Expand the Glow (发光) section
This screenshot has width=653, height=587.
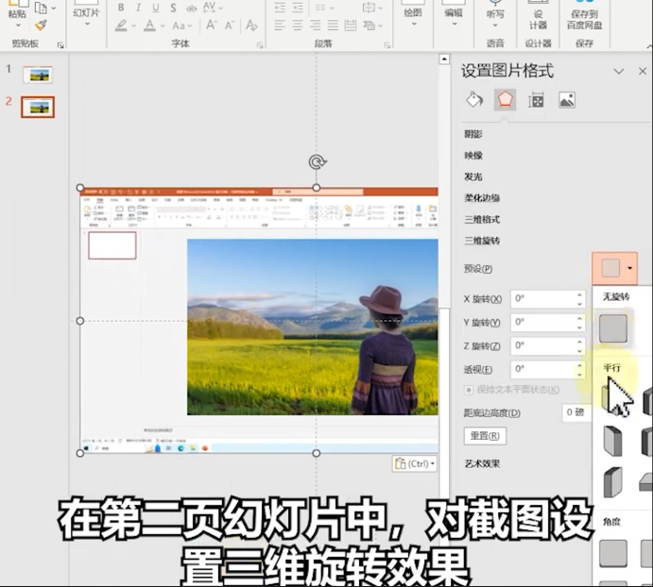pos(473,176)
